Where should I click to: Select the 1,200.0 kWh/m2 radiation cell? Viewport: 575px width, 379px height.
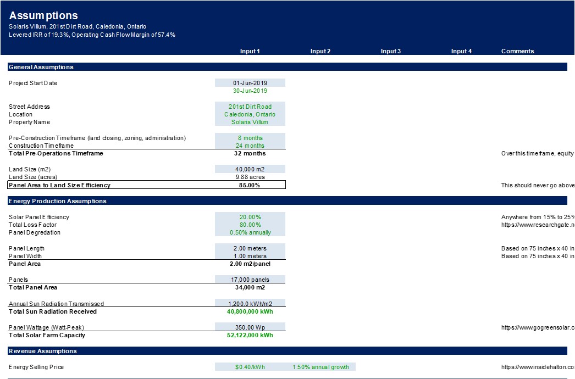click(250, 304)
